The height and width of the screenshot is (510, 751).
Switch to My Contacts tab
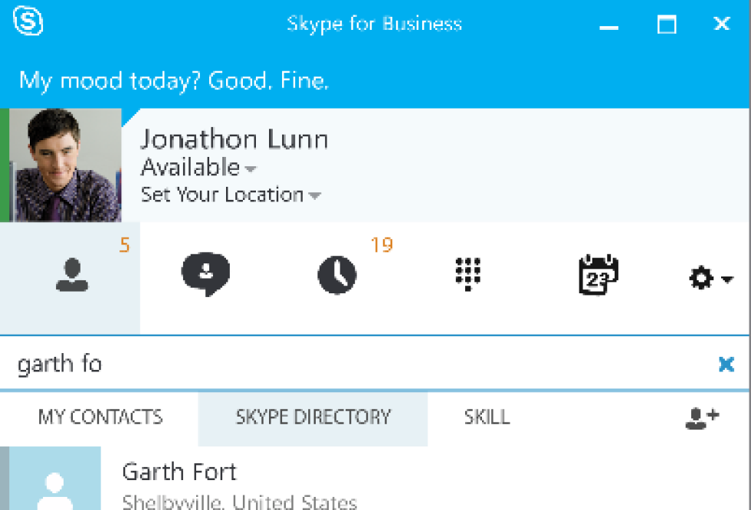(100, 417)
